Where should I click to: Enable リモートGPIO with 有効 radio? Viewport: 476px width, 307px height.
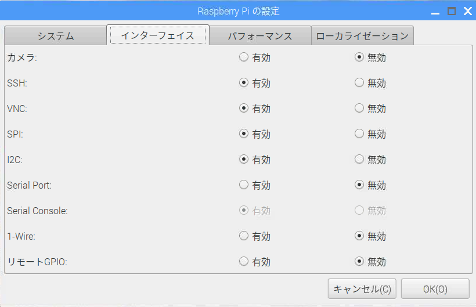click(244, 261)
